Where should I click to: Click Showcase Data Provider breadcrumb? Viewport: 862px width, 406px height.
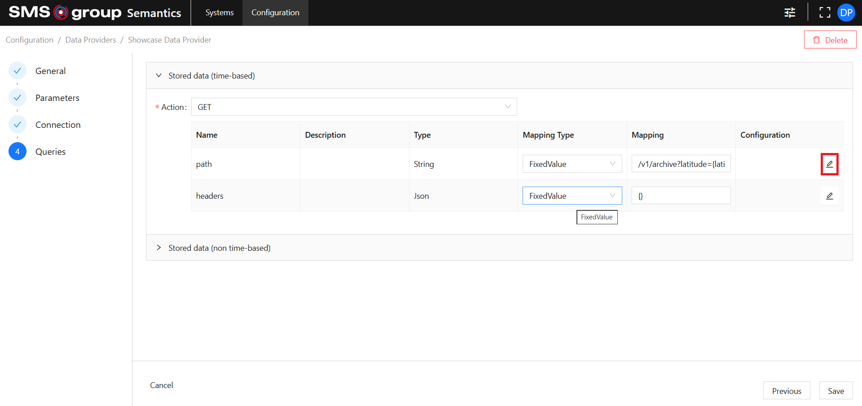[170, 40]
